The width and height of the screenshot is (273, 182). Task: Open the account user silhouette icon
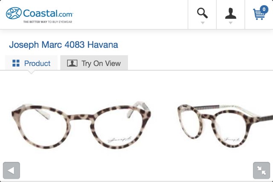(230, 13)
